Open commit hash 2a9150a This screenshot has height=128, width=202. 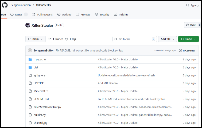pos(158,51)
